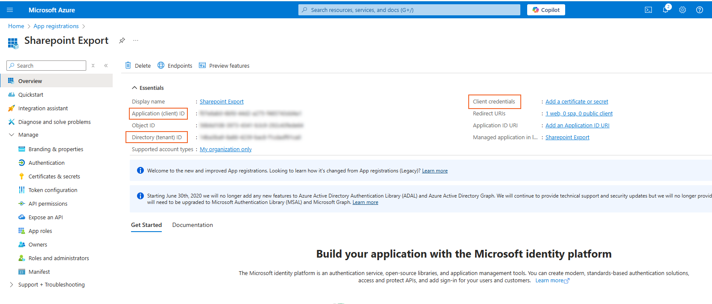Expand Support + Troubleshooting section
Screen dimensions: 712x304
(x=12, y=284)
